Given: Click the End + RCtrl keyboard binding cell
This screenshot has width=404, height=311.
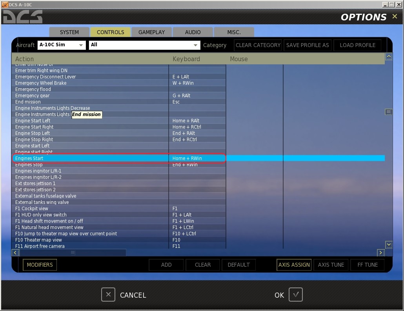Looking at the screenshot, I should [197, 139].
